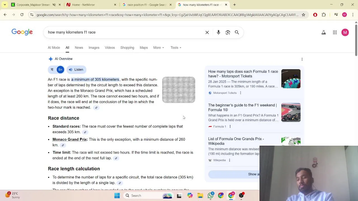Open a new browser tab

point(234,5)
